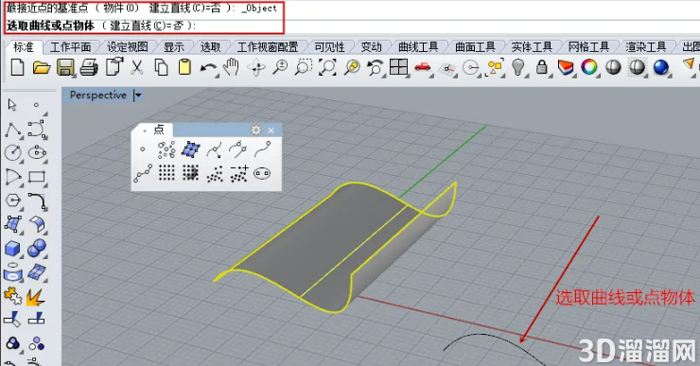
Task: Open the Layers icon
Action: 566,68
